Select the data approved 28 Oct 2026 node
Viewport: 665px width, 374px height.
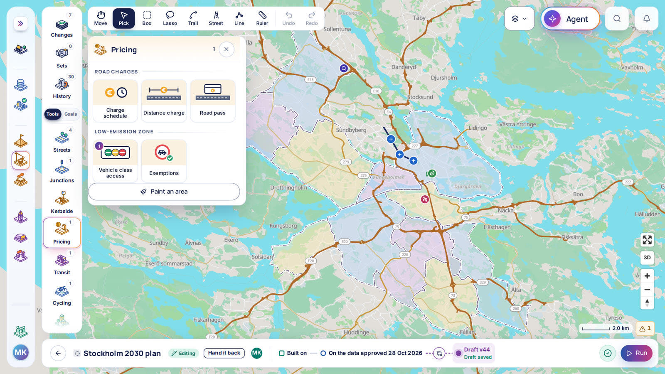[x=371, y=353]
